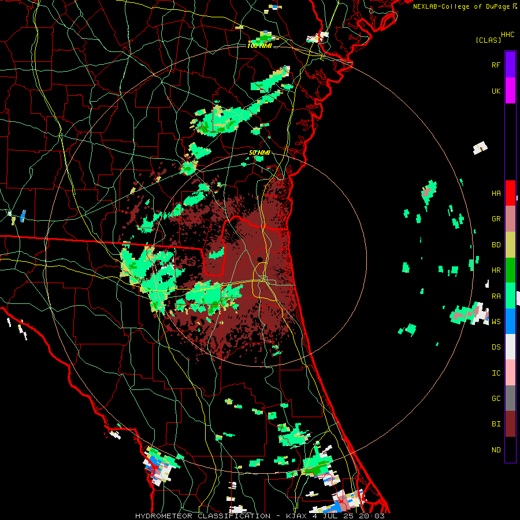
Task: Click the KJAX radar station identifier
Action: [296, 516]
